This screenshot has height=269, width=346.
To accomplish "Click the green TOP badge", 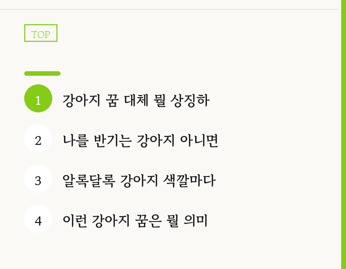I will [41, 33].
